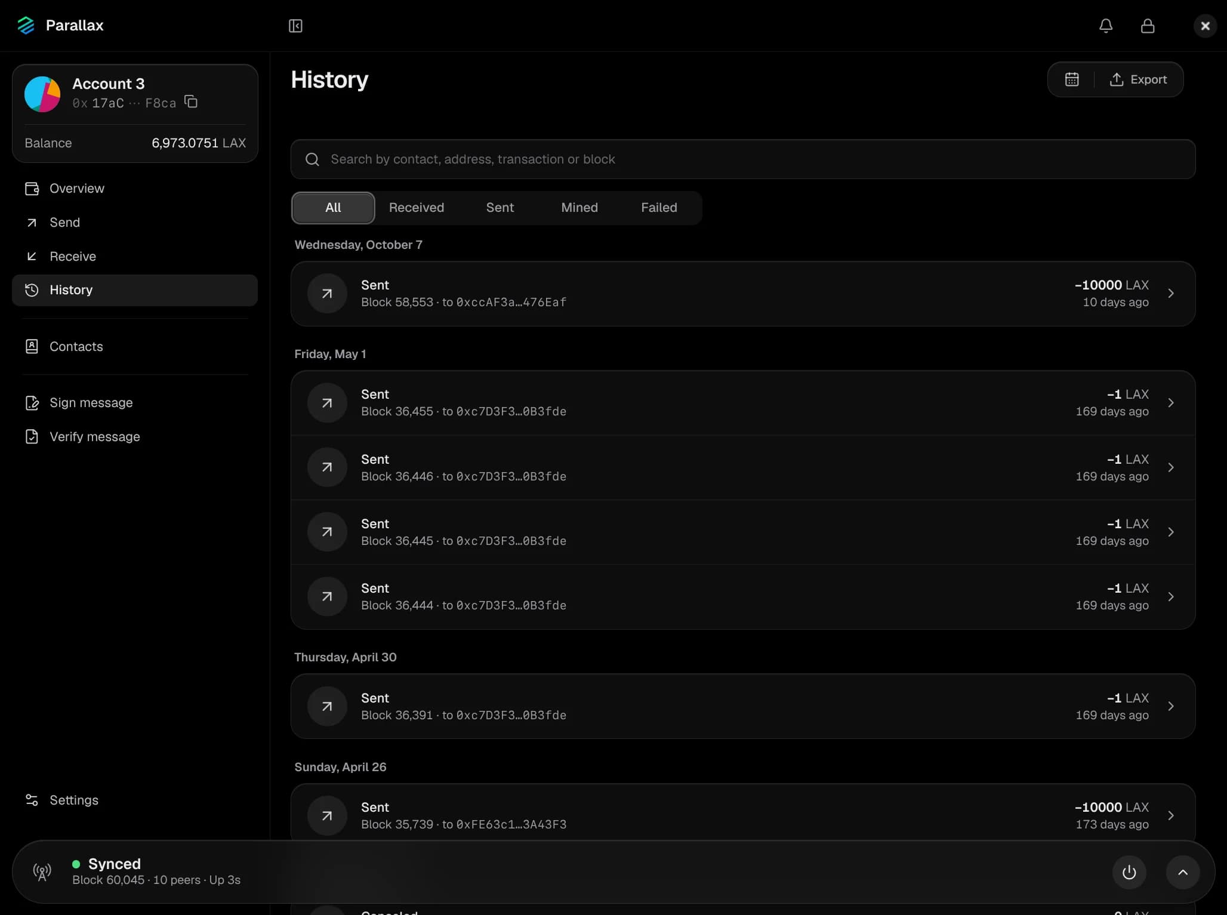Open Overview in the sidebar
This screenshot has height=915, width=1227.
click(x=135, y=189)
